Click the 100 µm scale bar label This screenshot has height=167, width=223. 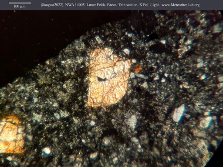20,7
